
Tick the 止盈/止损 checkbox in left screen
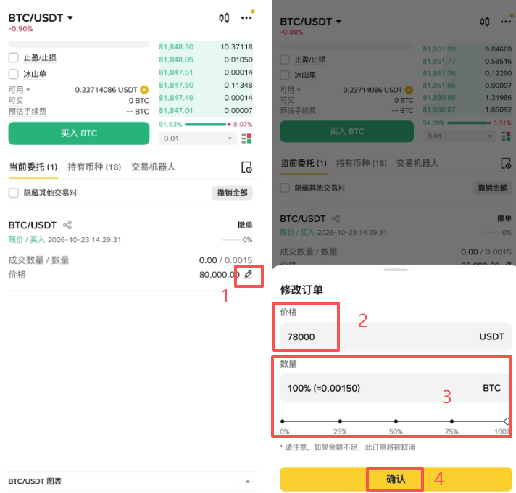[14, 57]
